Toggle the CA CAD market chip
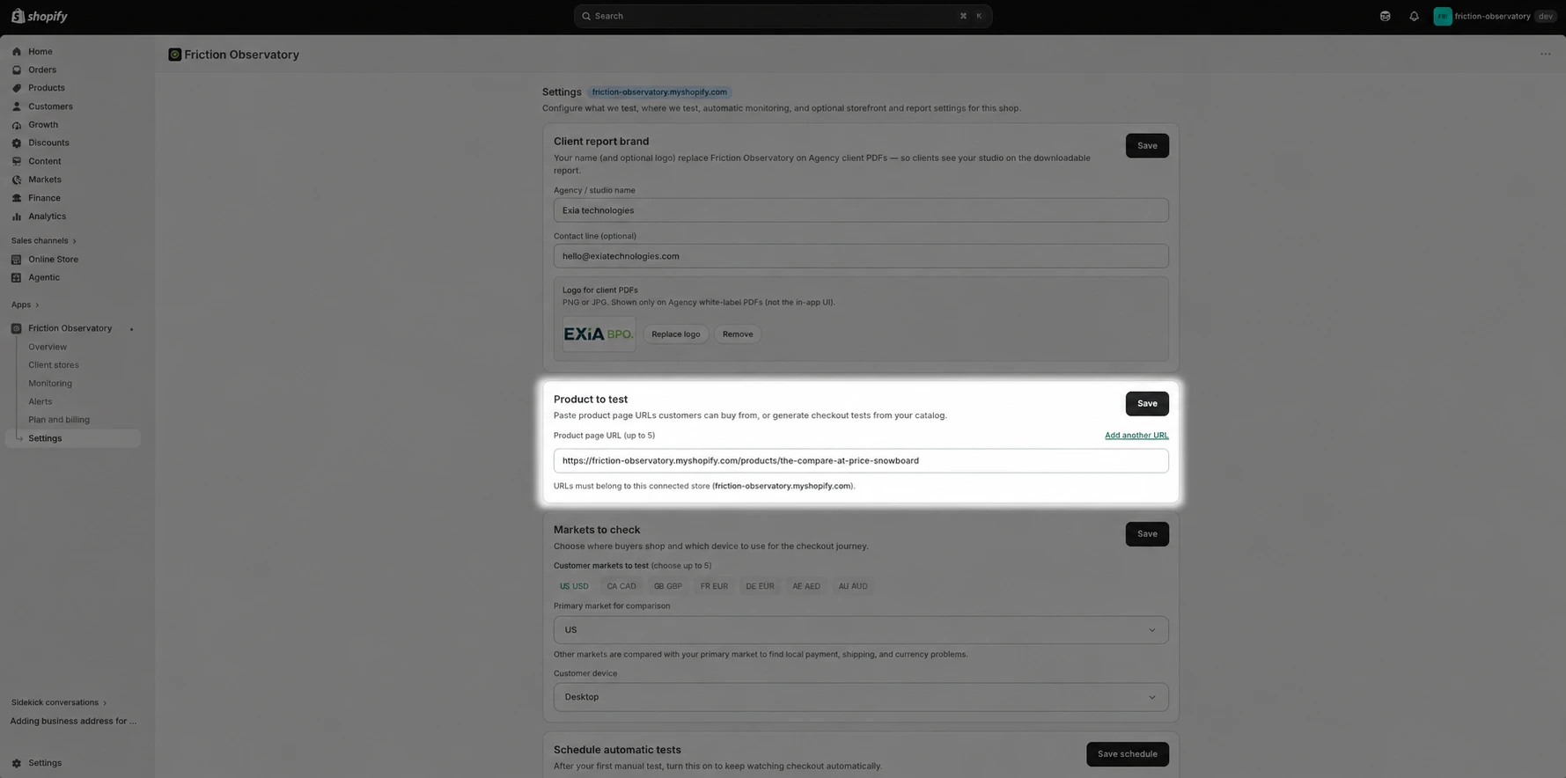The height and width of the screenshot is (778, 1566). click(x=621, y=586)
